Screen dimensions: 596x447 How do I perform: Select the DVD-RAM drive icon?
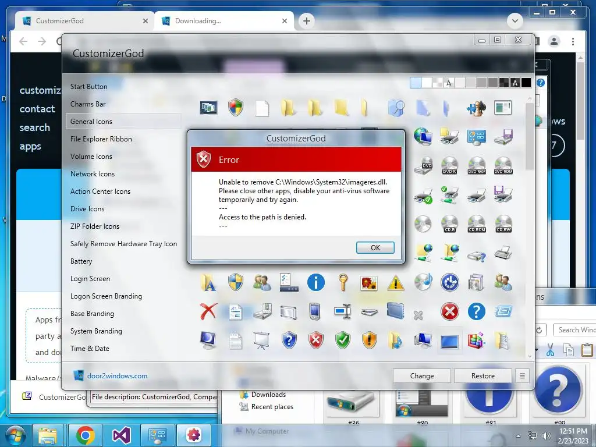pyautogui.click(x=477, y=165)
